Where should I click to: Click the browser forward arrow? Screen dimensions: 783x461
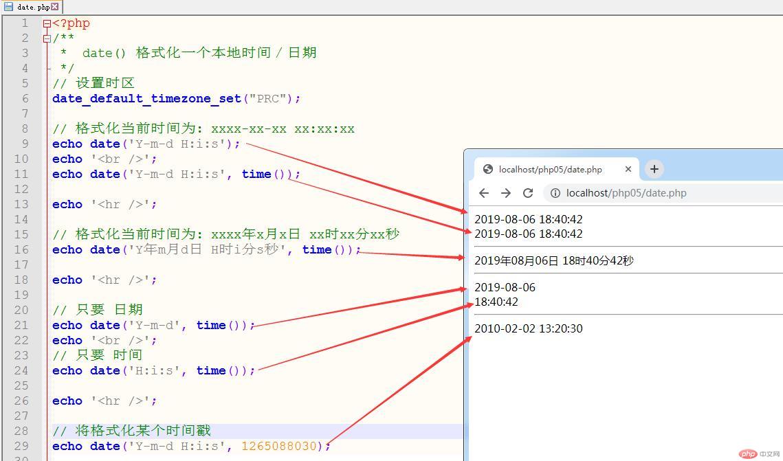pyautogui.click(x=506, y=193)
